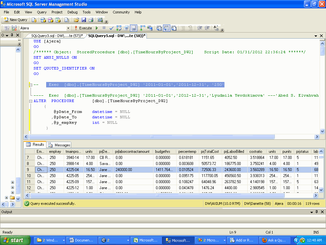Screen dimensions: 326x245
Task: Select the Parse checkmark icon
Action: (111, 28)
